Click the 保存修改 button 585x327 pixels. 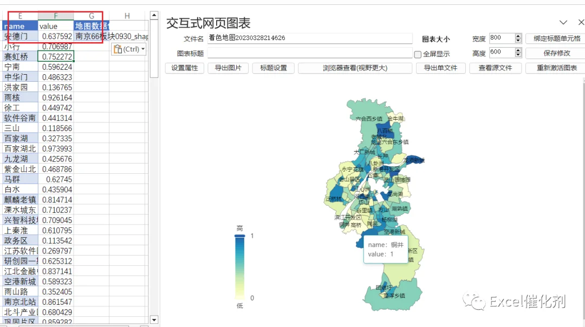(556, 53)
